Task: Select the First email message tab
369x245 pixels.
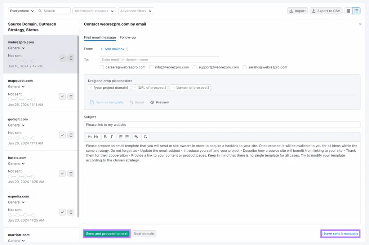Action: (100, 37)
